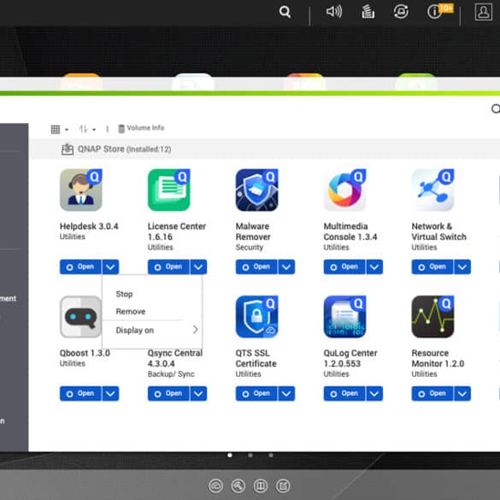The height and width of the screenshot is (500, 500).
Task: Expand Resource Monitor options dropdown arrow
Action: point(462,393)
